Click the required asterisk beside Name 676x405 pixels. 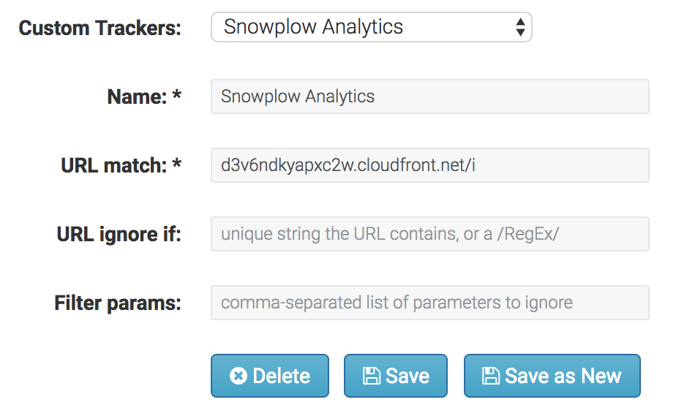coord(177,94)
